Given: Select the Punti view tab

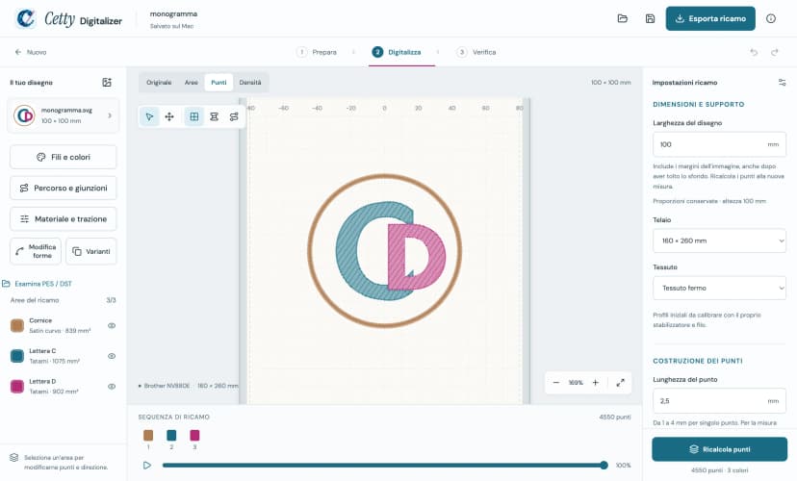Looking at the screenshot, I should pos(219,83).
